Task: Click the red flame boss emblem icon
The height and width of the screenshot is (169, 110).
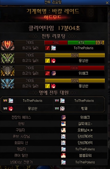Action: tap(7, 45)
